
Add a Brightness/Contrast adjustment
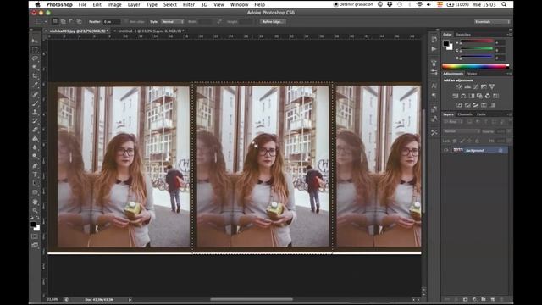coord(459,86)
